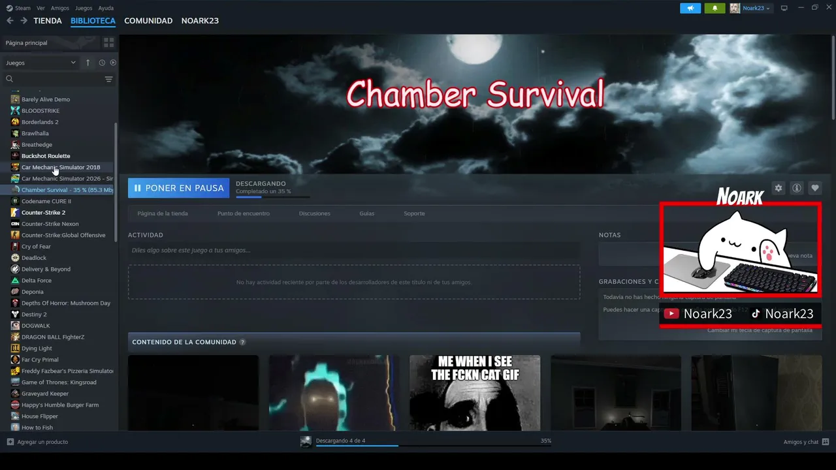Open the Ver menu
The width and height of the screenshot is (836, 470).
pos(40,8)
